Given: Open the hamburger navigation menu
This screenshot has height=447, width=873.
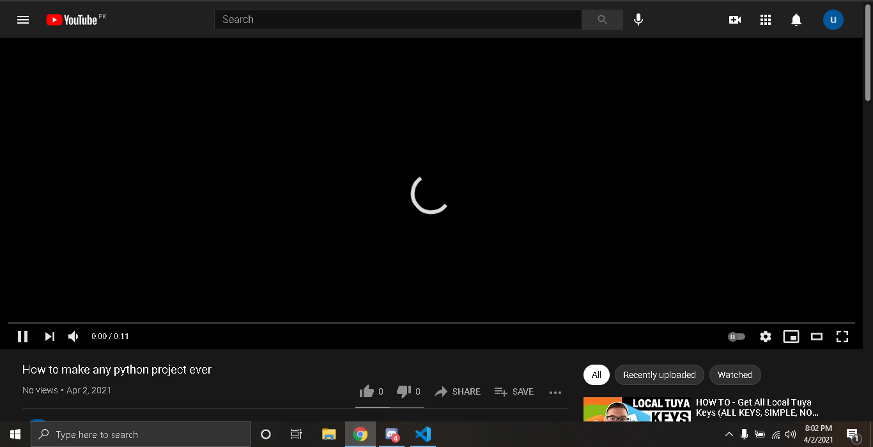Looking at the screenshot, I should 23,19.
